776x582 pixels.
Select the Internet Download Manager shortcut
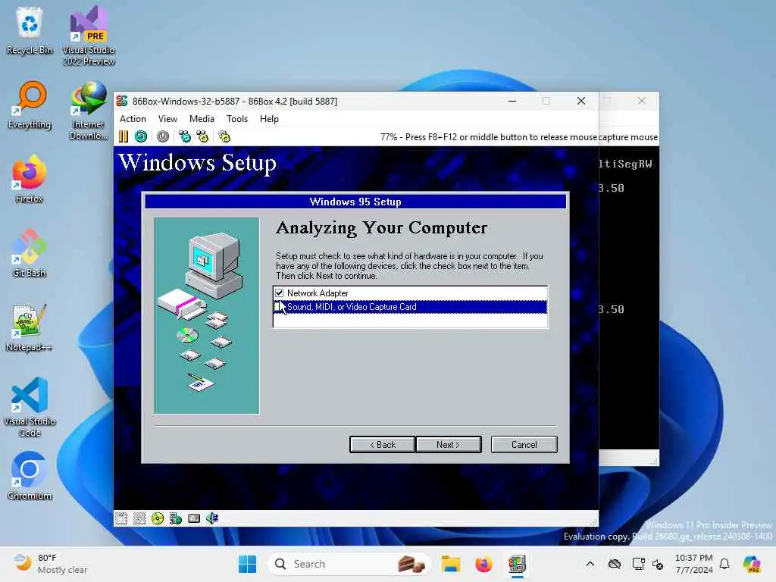[89, 111]
